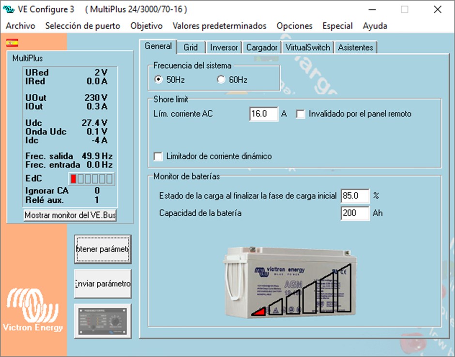
Task: Open the Selección de puerto menu
Action: tap(83, 26)
